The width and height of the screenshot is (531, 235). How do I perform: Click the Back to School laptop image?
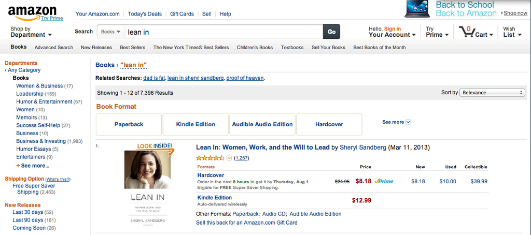pos(417,9)
